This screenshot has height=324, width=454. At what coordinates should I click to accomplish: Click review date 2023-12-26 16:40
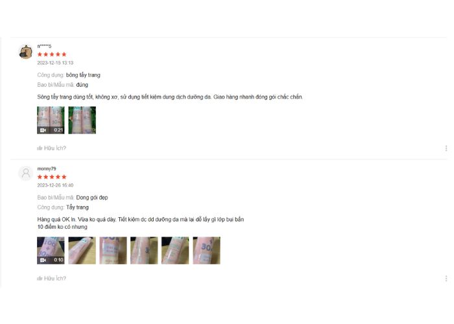55,185
